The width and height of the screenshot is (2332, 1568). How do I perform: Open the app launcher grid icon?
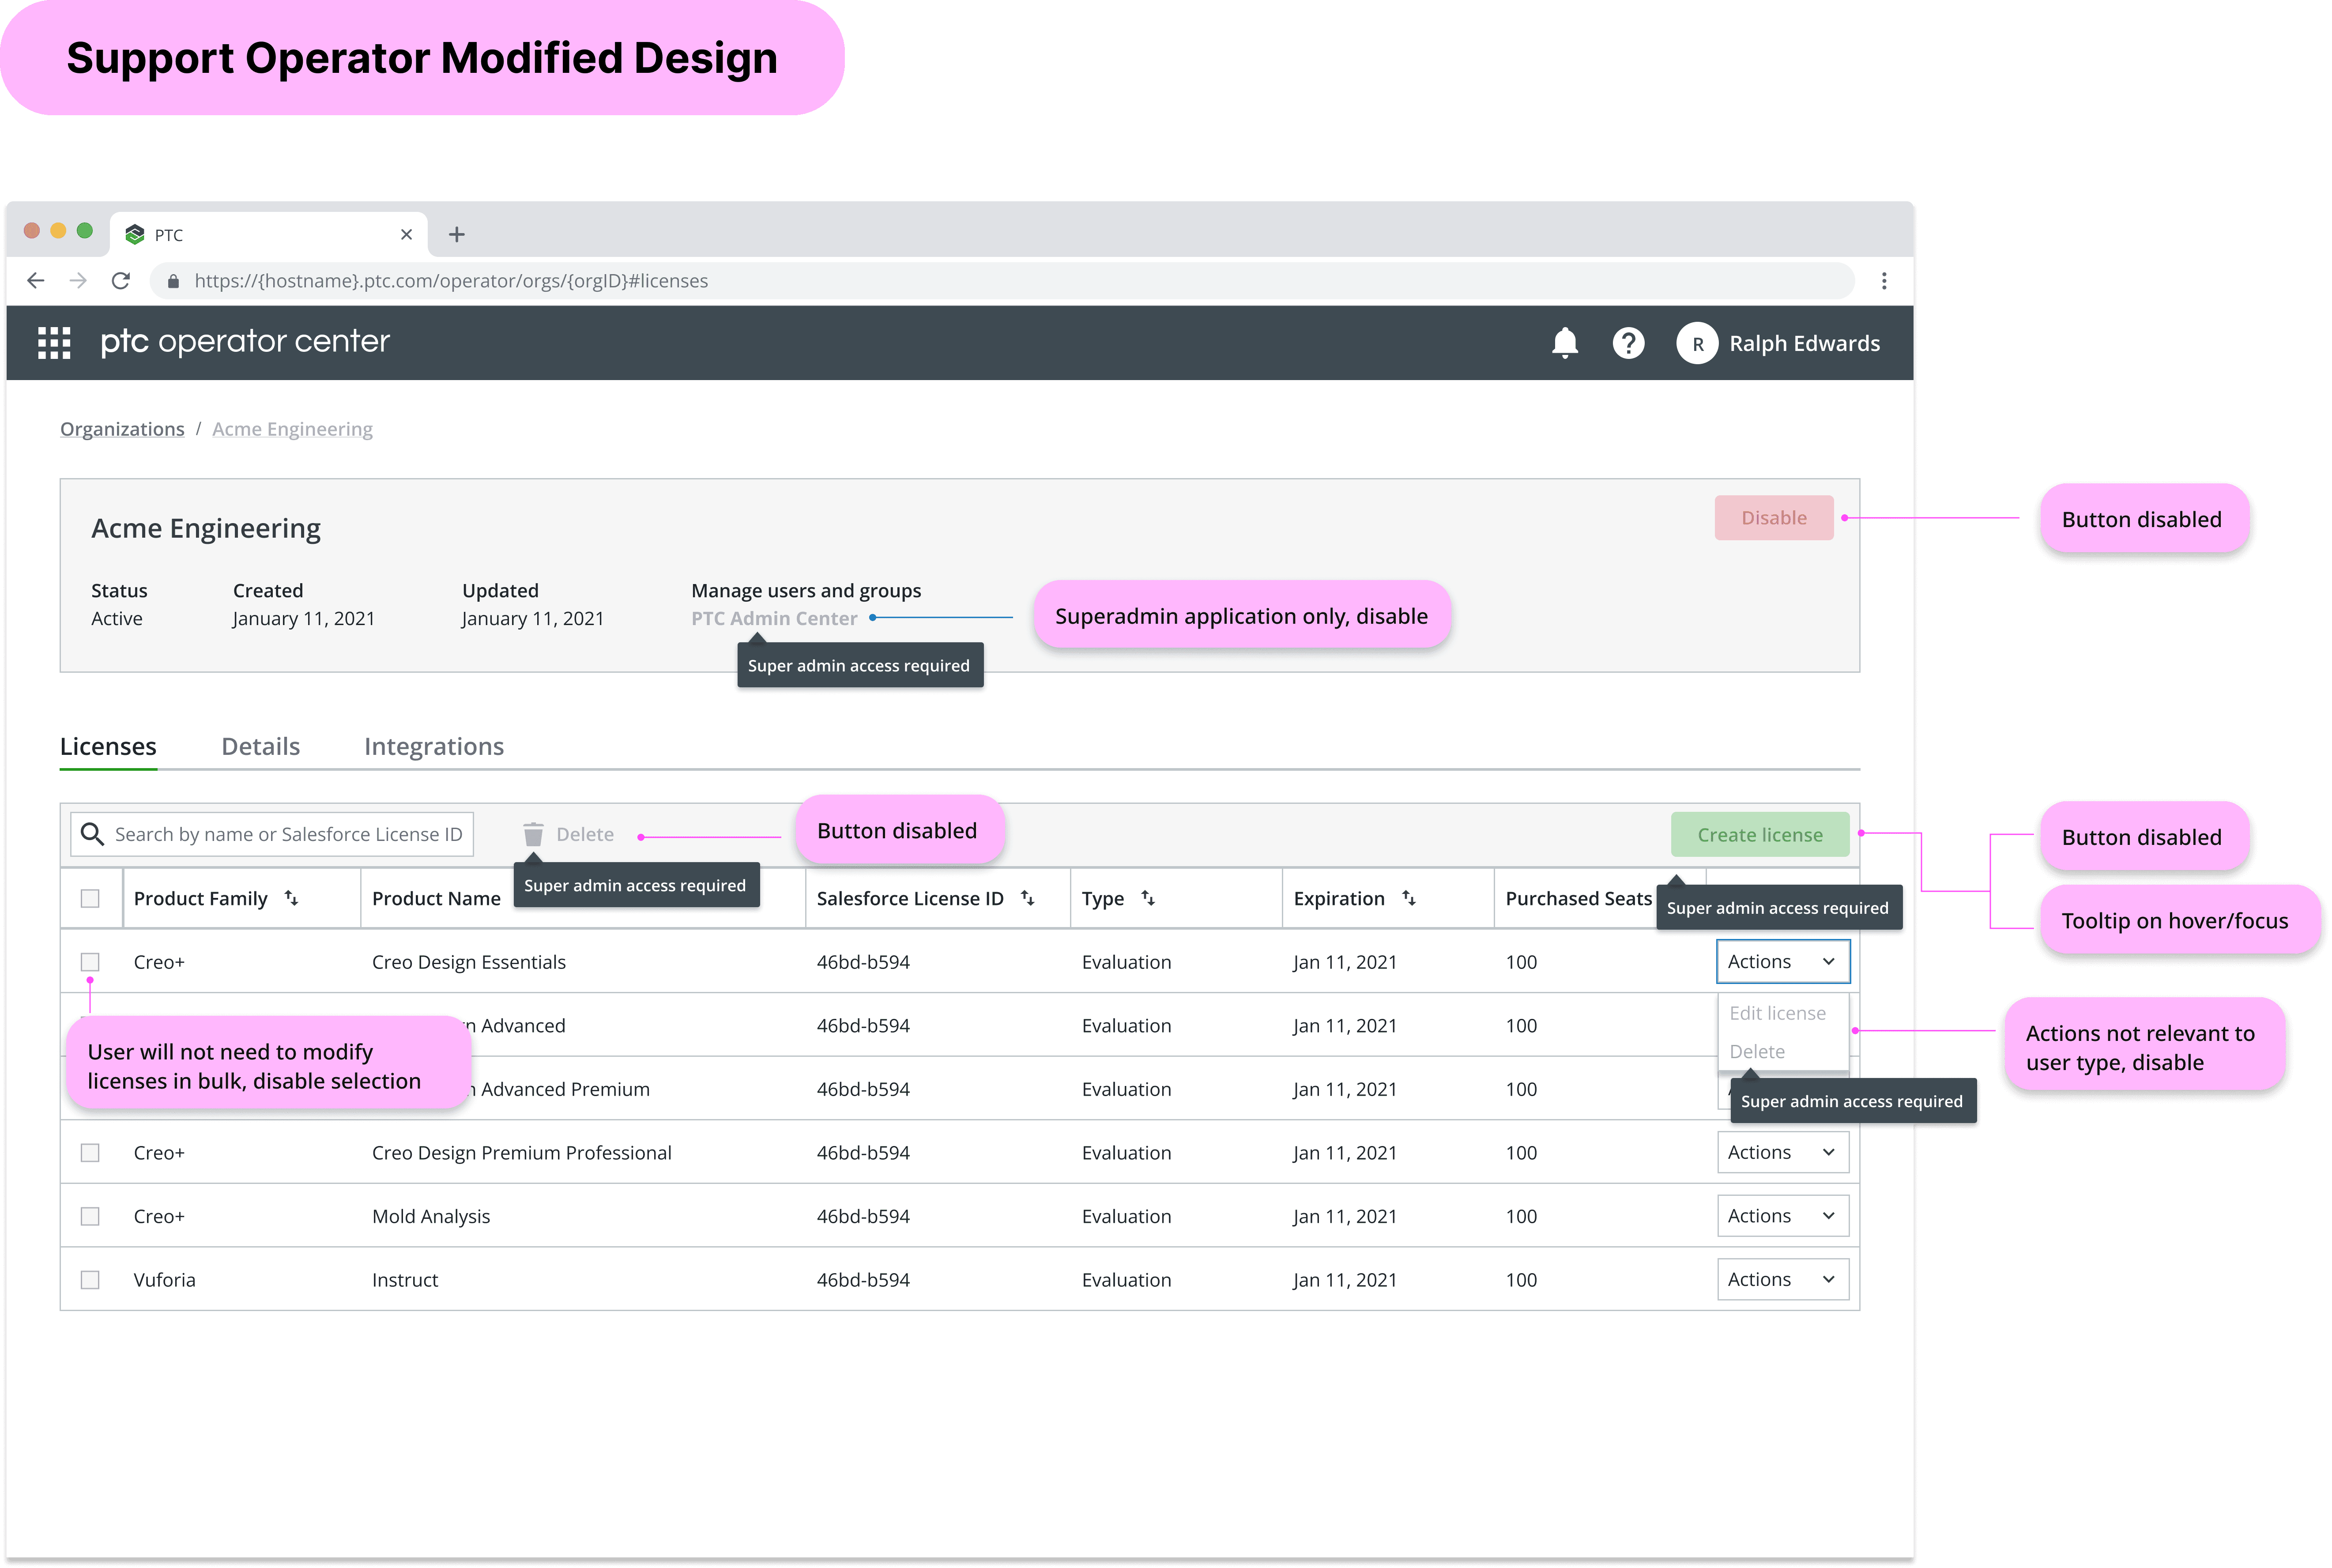click(x=54, y=343)
